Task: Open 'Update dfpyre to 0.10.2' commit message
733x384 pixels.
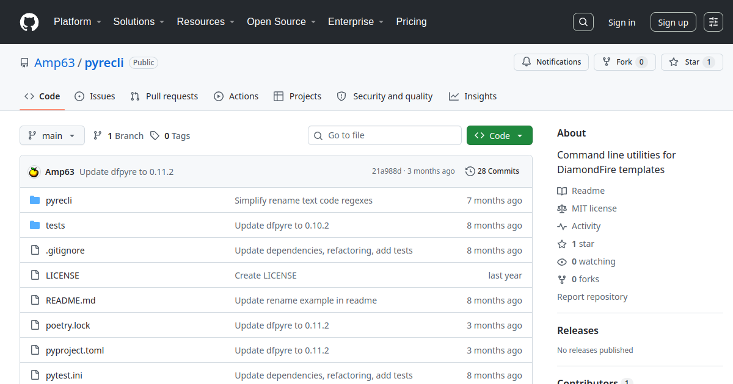Action: 282,226
